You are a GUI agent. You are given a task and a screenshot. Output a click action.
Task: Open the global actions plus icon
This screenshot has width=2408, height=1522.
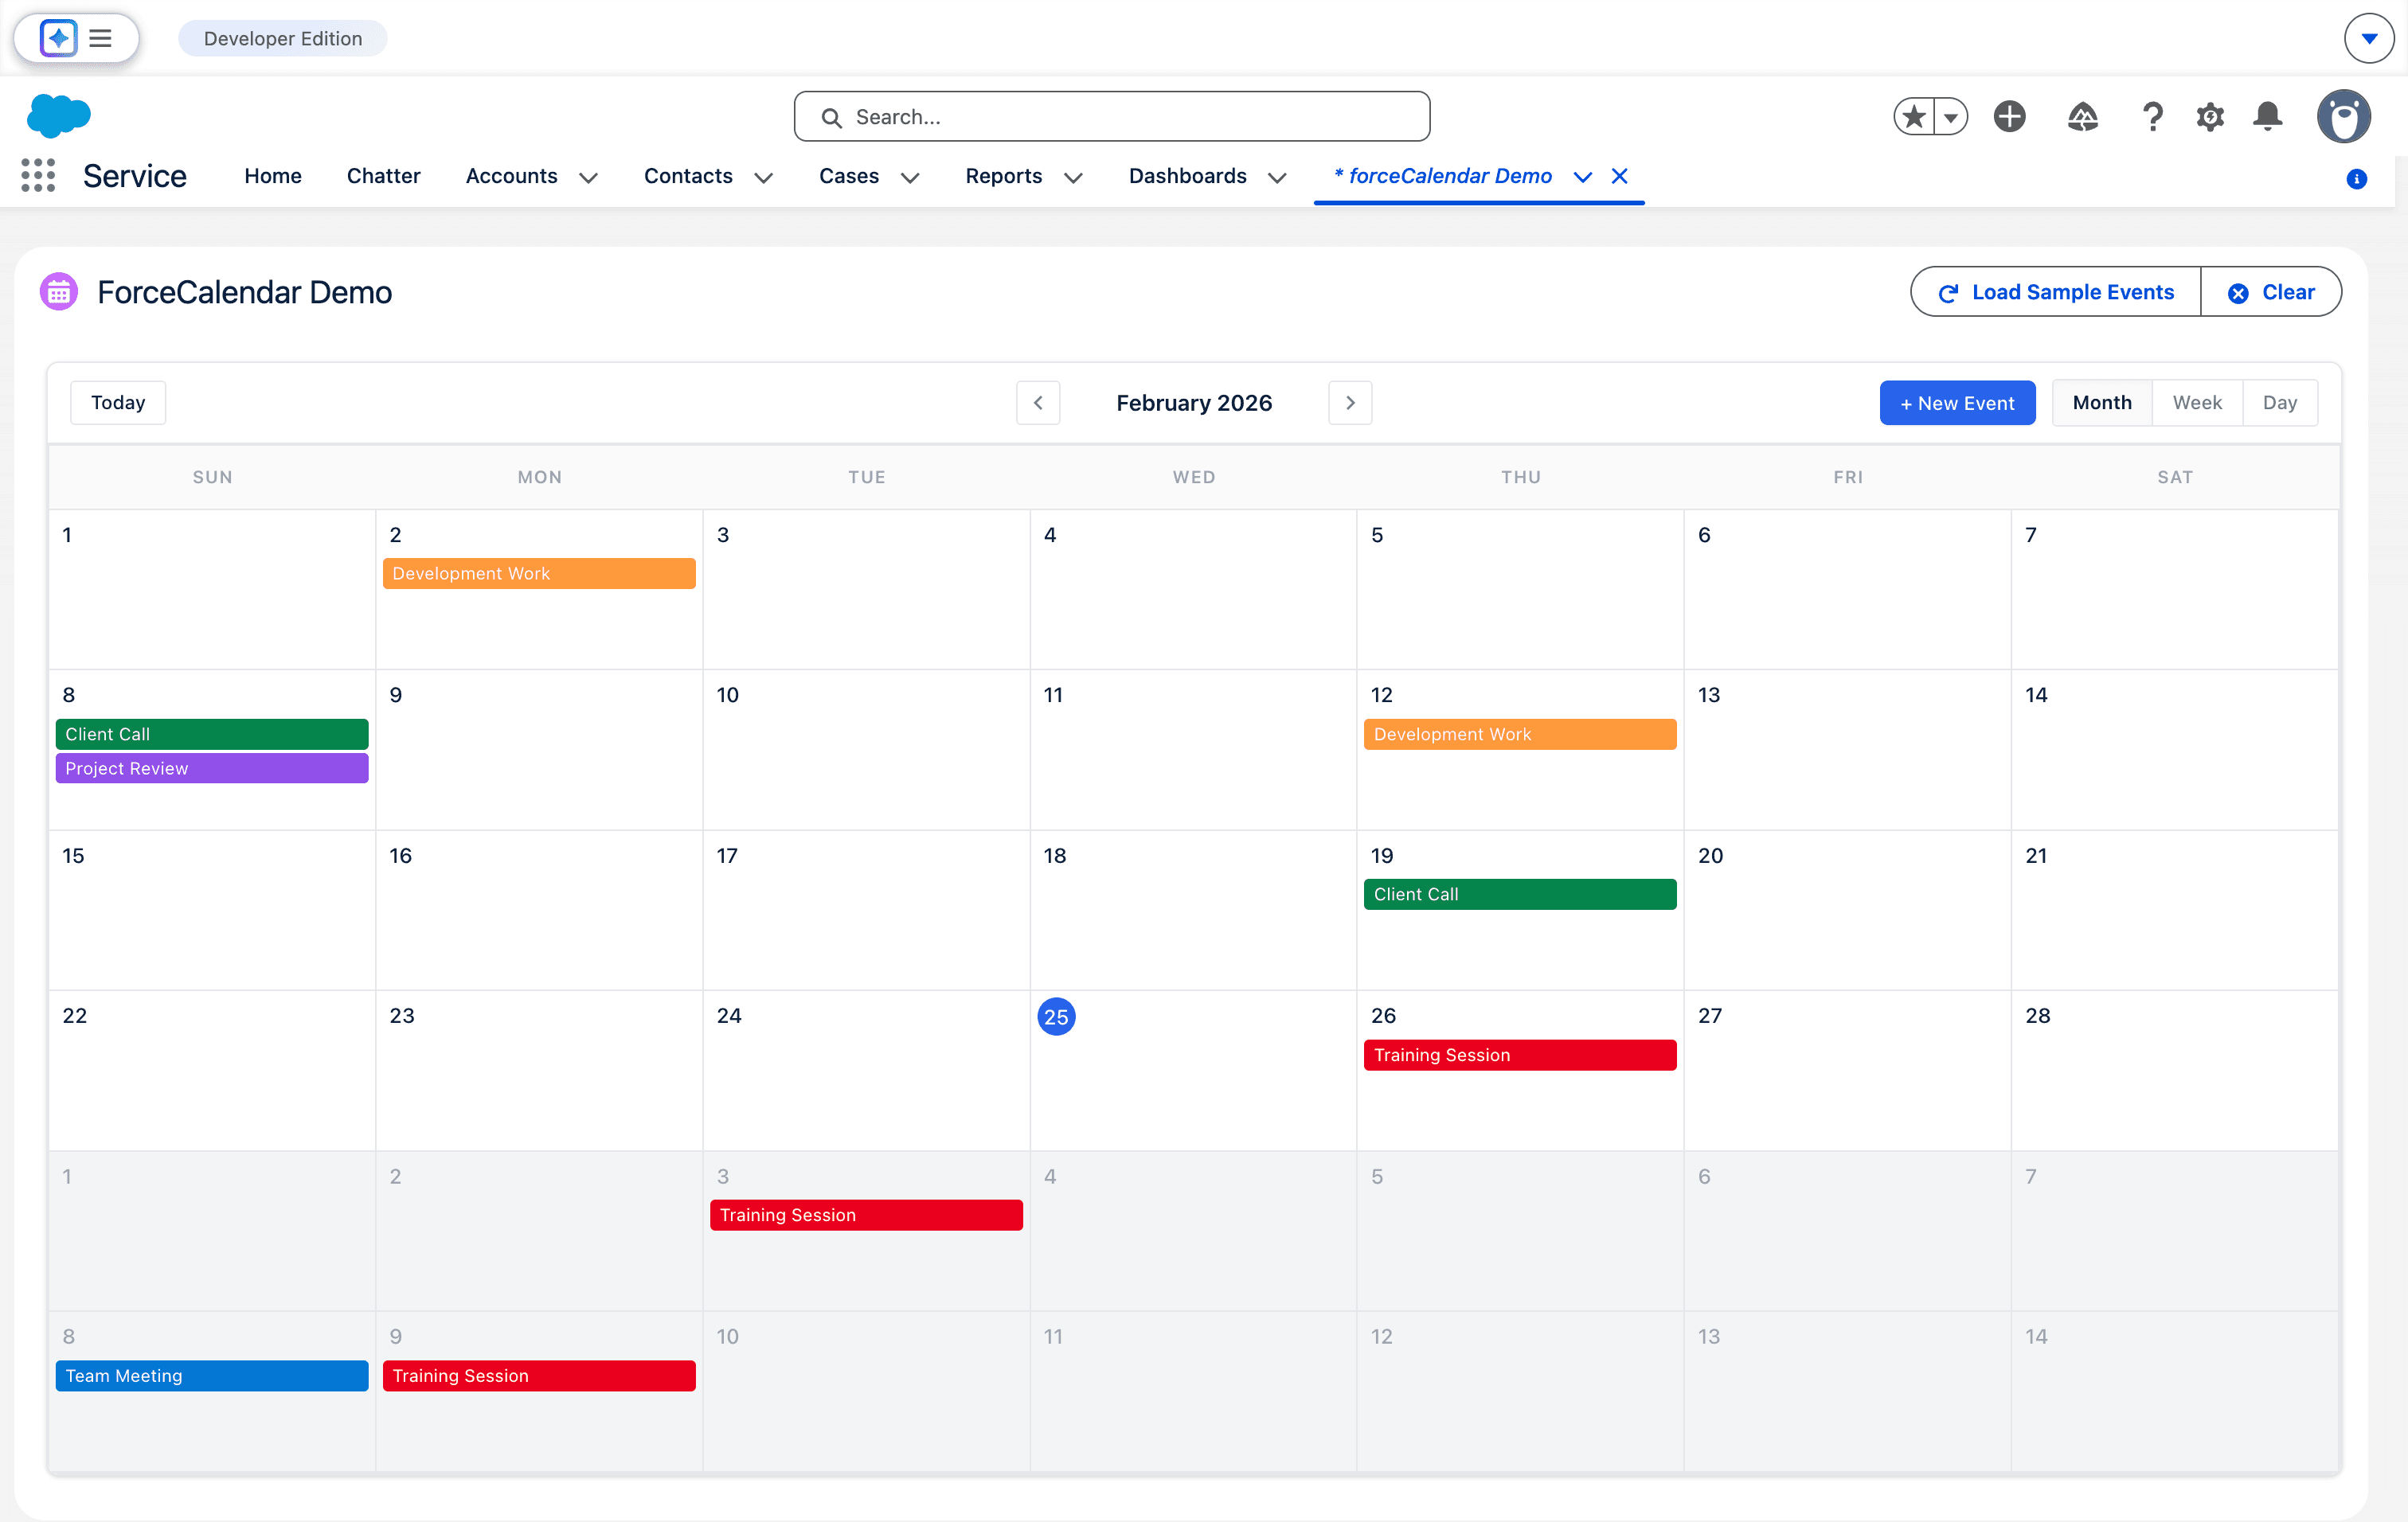2010,116
